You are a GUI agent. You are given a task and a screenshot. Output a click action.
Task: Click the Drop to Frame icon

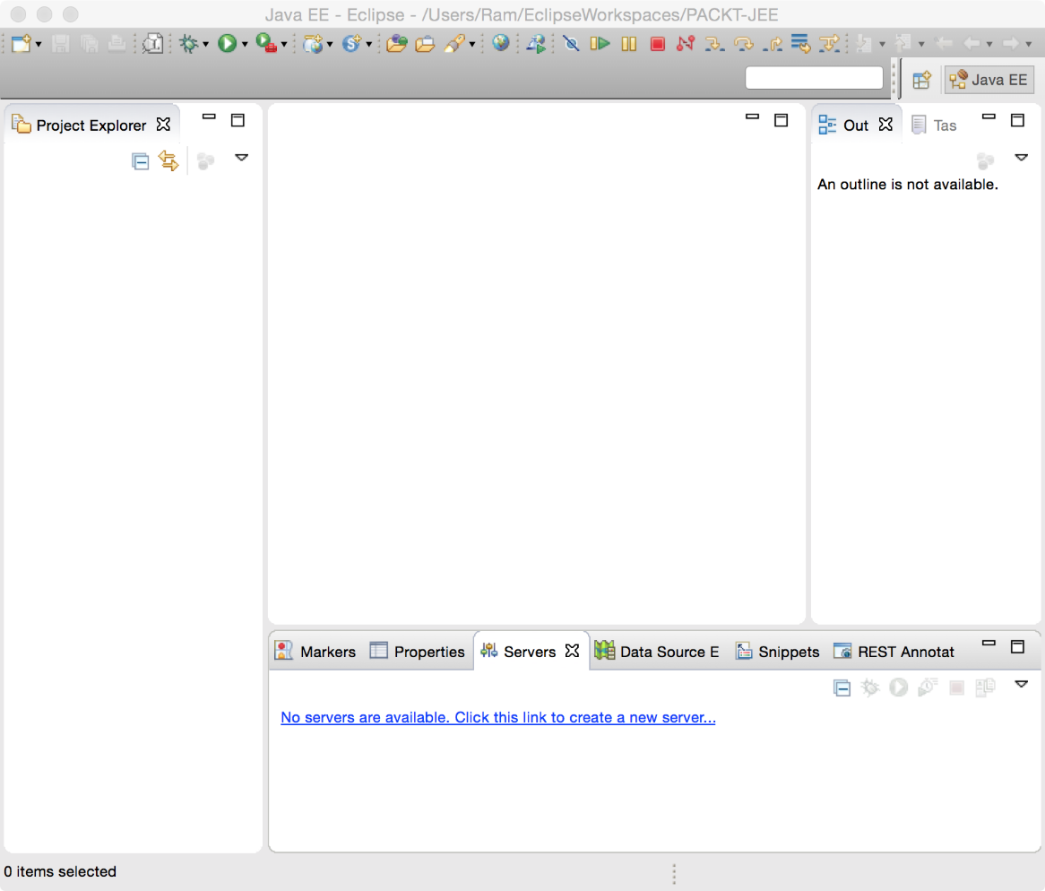[x=800, y=43]
